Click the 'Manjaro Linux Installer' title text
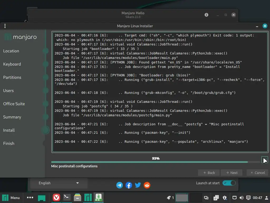This screenshot has height=203, width=270. (135, 26)
